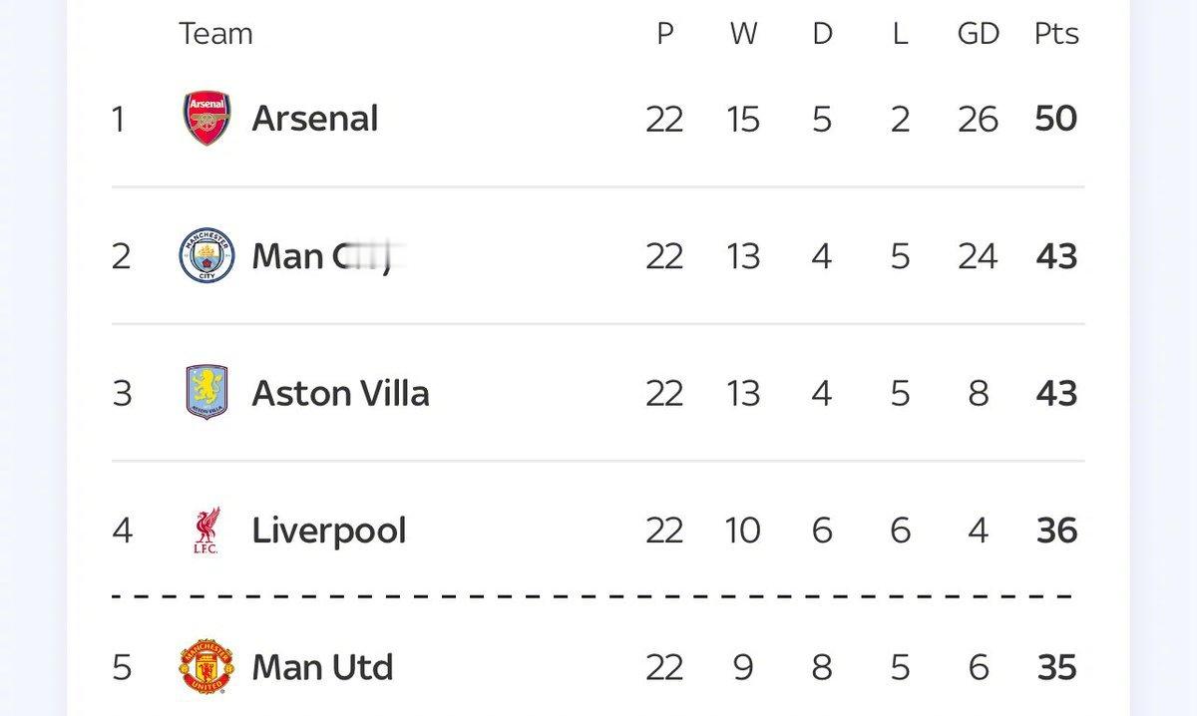Click the Manchester City club crest
This screenshot has height=716, width=1197.
click(x=207, y=256)
